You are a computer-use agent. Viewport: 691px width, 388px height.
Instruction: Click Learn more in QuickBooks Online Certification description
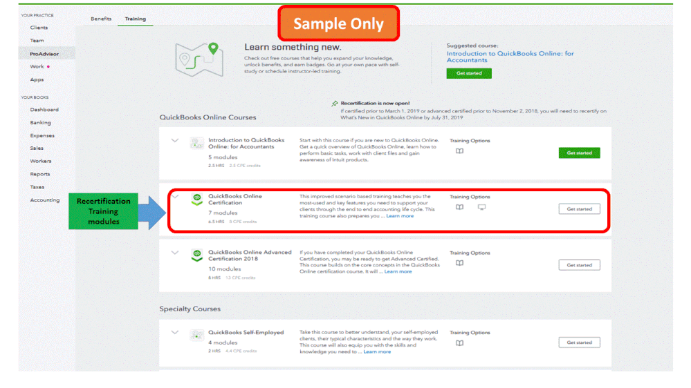(x=400, y=216)
